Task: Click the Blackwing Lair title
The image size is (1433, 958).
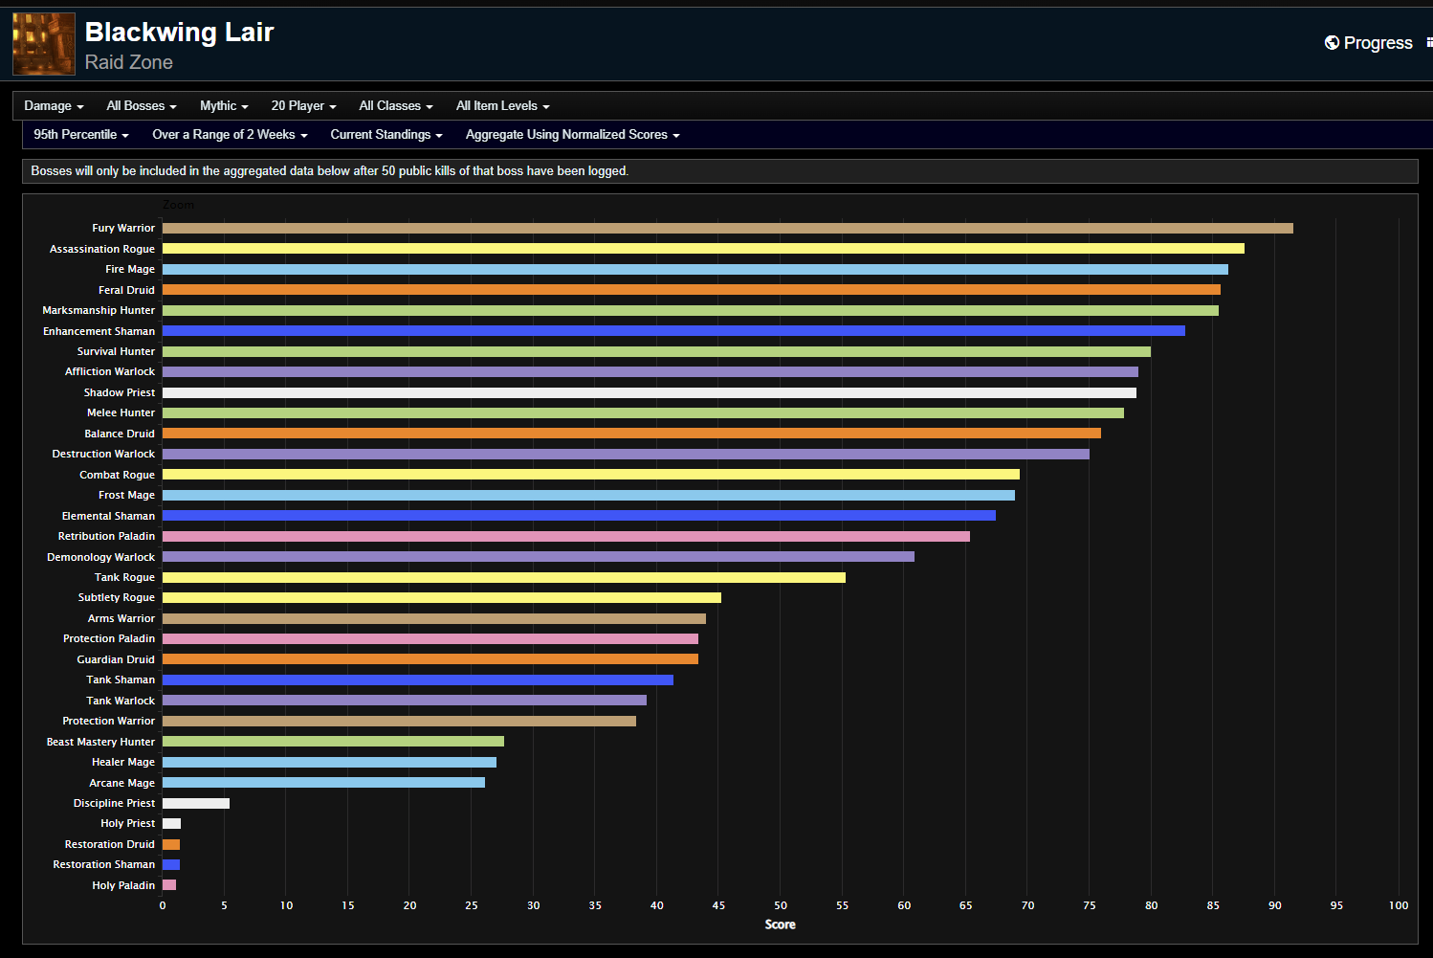Action: pos(178,32)
